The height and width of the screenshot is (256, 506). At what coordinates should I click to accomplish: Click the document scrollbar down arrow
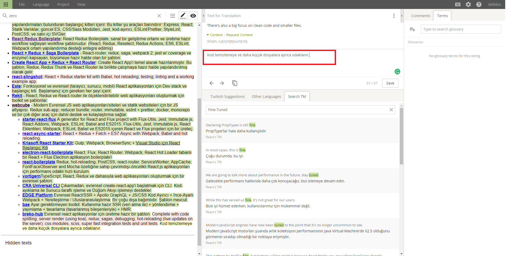click(x=200, y=254)
